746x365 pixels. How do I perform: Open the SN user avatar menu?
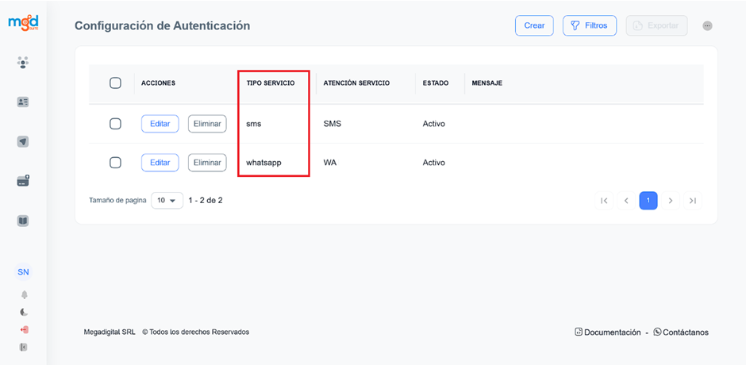point(24,272)
